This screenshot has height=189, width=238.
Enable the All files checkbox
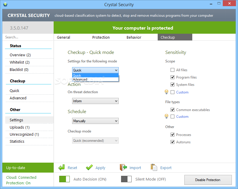pos(172,70)
